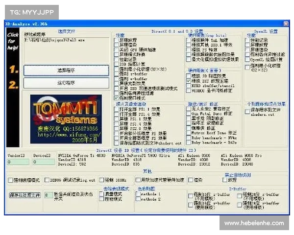
Task: Toggle the 模拟 DXT texture compression checkbox
Action: point(189,82)
